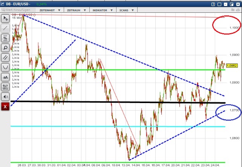Click the 1,0800 price axis label
Screen dimensions: 242x167
[x=234, y=82]
